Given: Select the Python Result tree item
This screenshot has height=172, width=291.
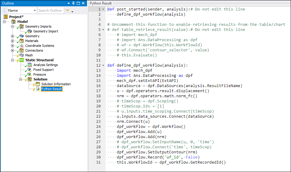Looking at the screenshot, I should [52, 89].
